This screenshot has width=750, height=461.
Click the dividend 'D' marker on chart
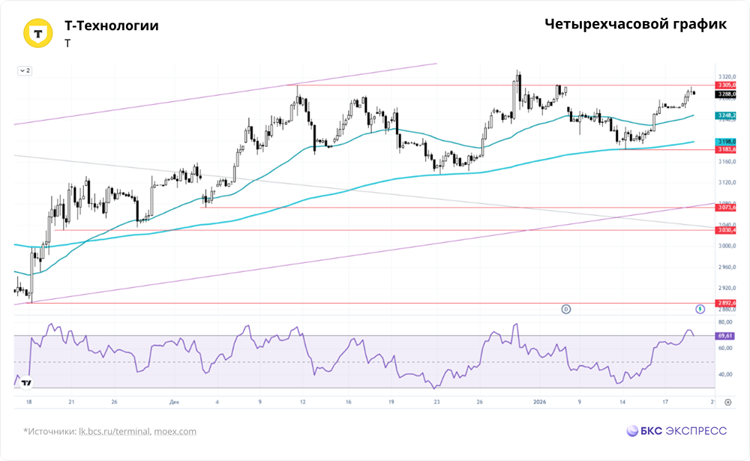tap(565, 309)
